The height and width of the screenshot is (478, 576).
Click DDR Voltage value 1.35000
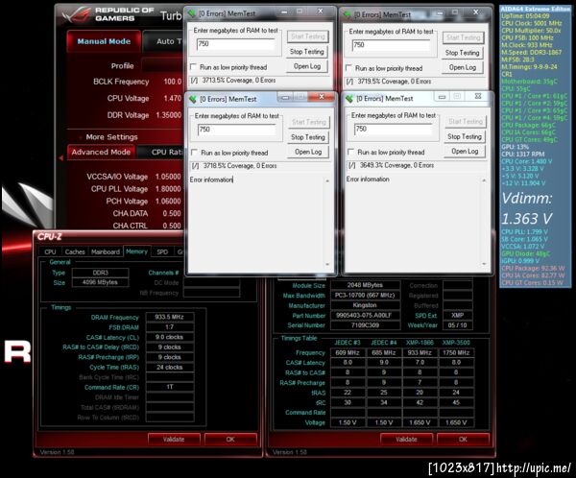click(x=169, y=115)
